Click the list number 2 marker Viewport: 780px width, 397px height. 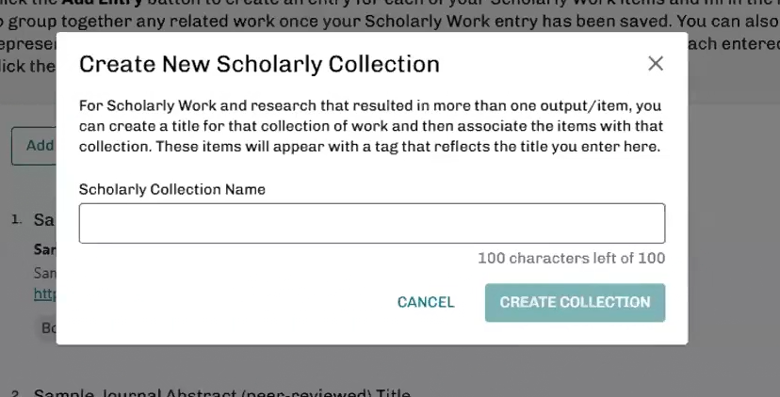16,393
